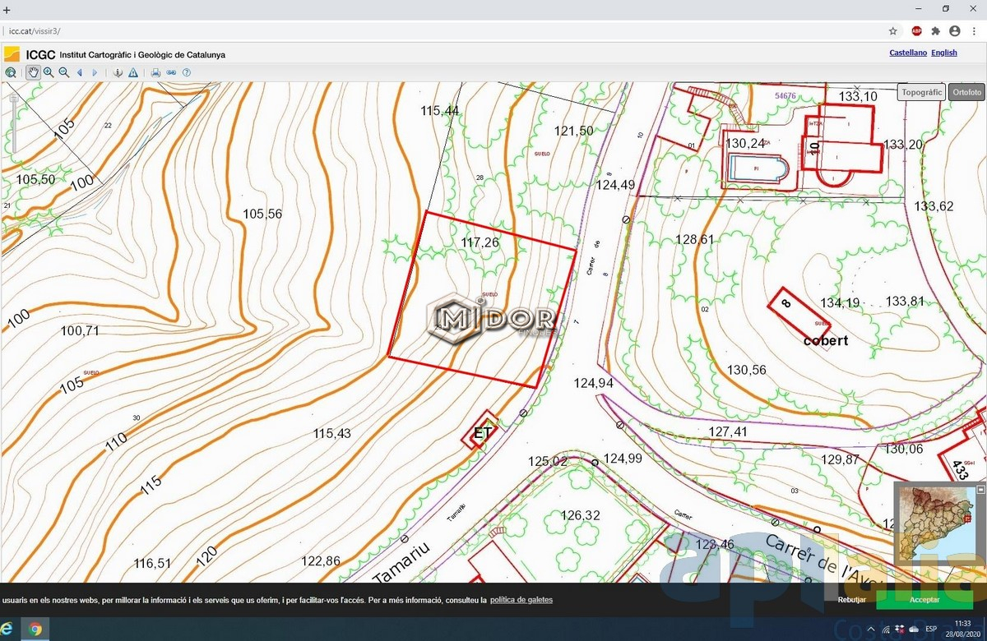Click the elevation label 121,50
The width and height of the screenshot is (987, 641).
tap(573, 131)
